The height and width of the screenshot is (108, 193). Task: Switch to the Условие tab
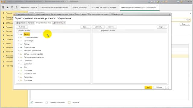click(x=31, y=23)
